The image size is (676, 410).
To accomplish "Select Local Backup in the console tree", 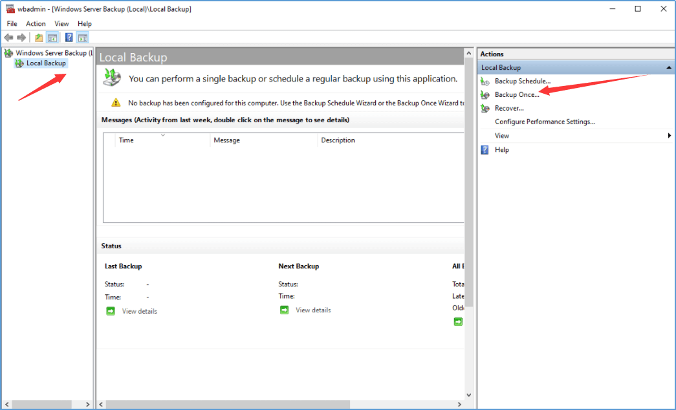I will pyautogui.click(x=46, y=63).
